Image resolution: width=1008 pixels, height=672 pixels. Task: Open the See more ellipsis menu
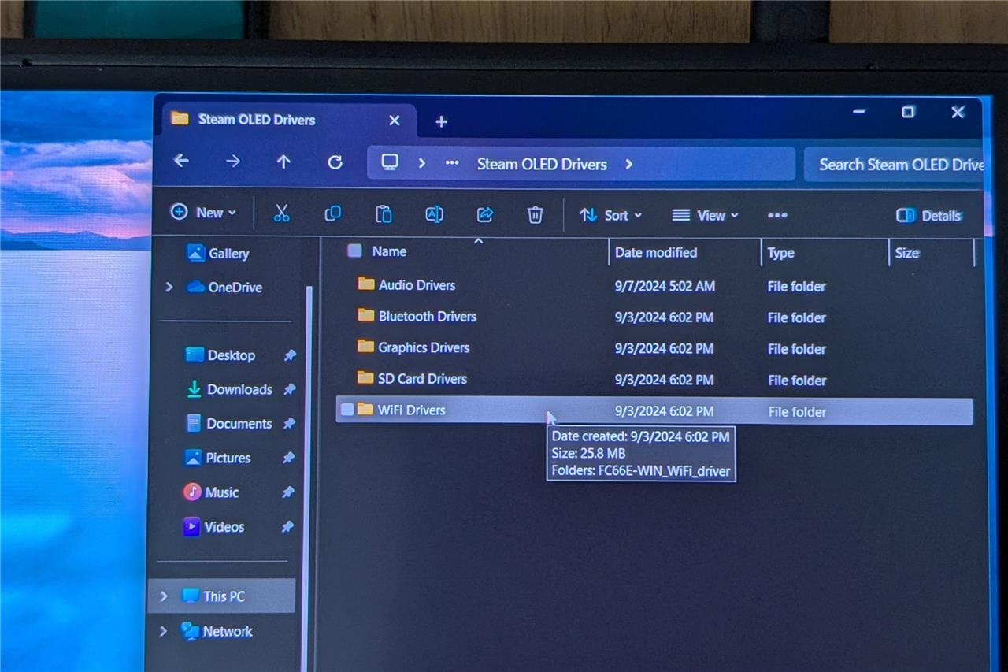777,215
